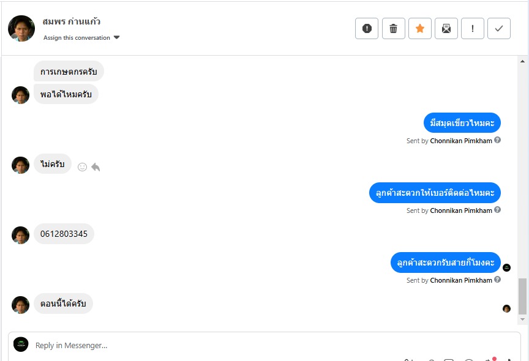This screenshot has width=529, height=361.
Task: Click sender name Chonnikan Pimkham under last sent message
Action: [461, 280]
